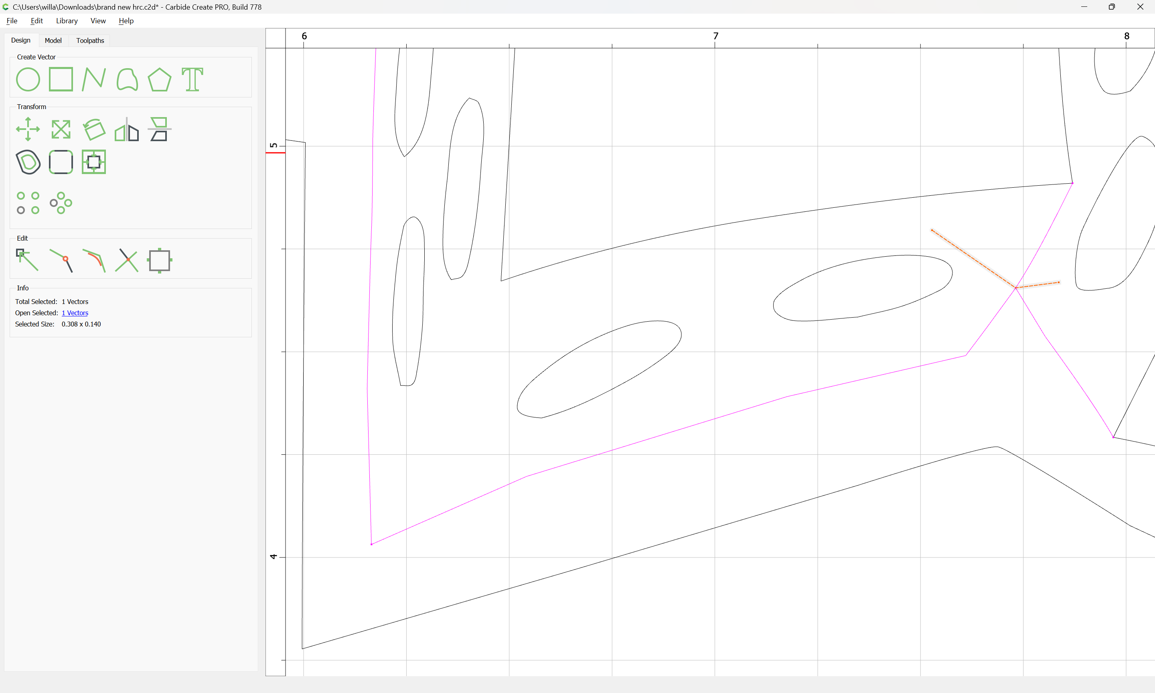Click the '1 Vectors' open selected link

tap(75, 313)
